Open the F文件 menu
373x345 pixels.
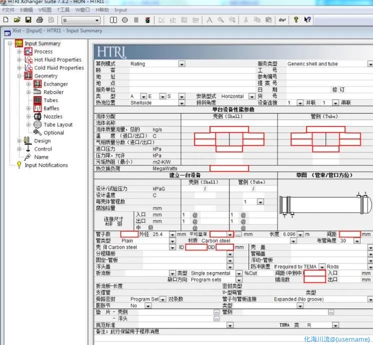pos(8,10)
